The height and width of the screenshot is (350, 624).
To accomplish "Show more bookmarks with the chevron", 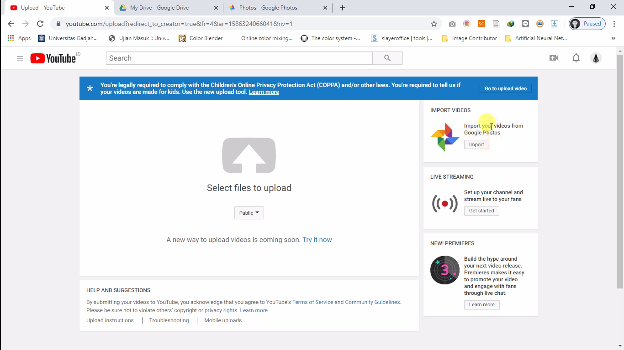I will pyautogui.click(x=613, y=38).
